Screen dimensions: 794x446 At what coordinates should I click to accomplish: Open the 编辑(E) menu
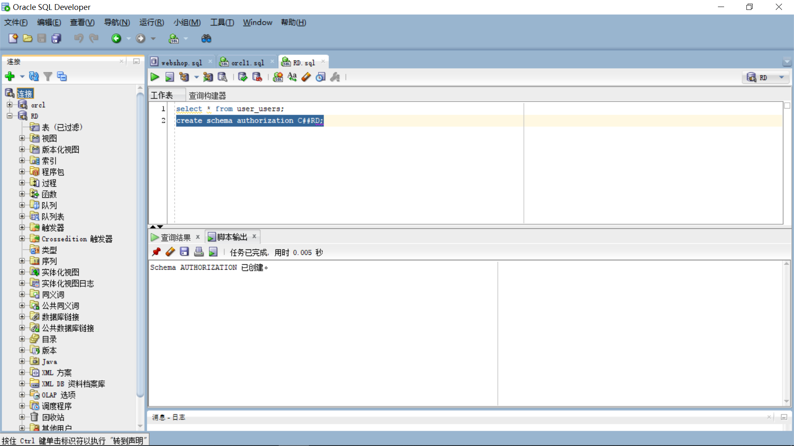tap(49, 22)
